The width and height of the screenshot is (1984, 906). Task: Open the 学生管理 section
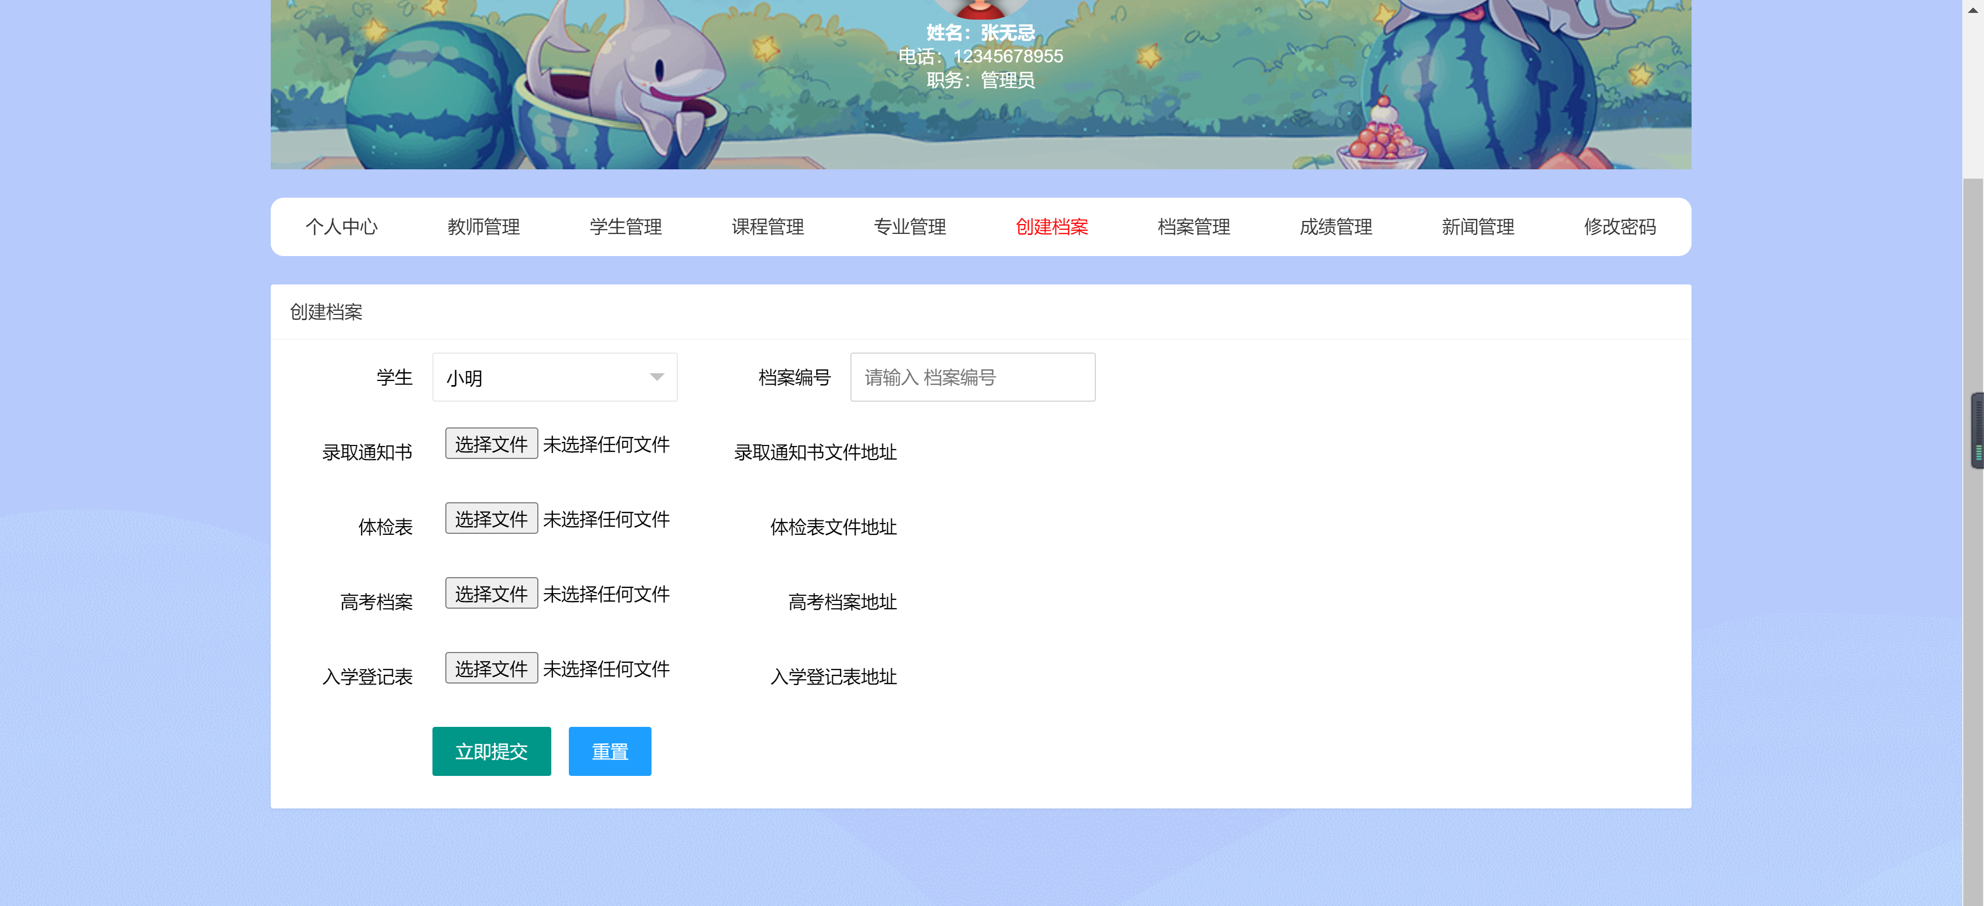click(x=625, y=227)
